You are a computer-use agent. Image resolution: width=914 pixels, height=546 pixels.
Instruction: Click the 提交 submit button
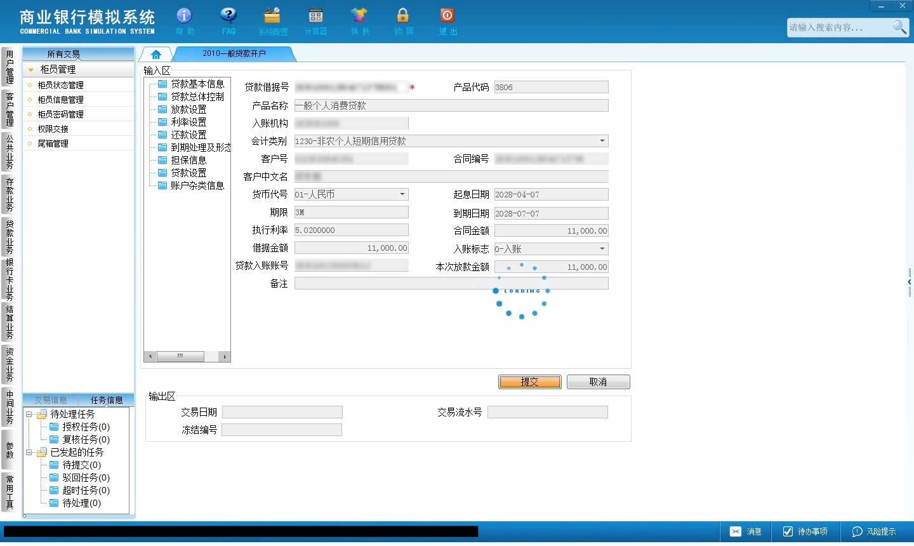530,382
